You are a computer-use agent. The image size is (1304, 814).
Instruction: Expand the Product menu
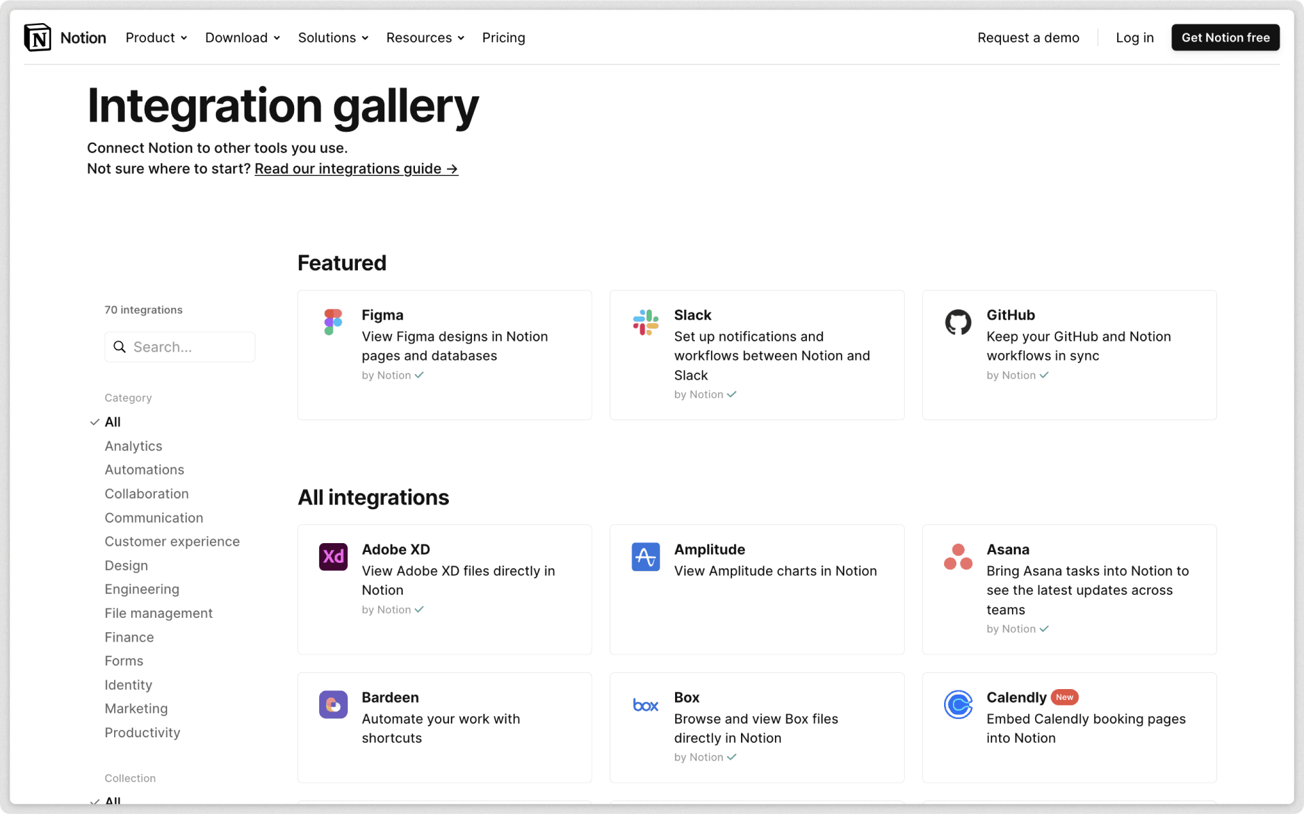156,37
